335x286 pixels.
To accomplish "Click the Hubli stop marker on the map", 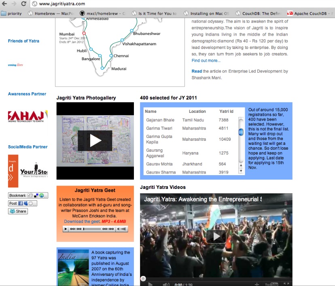I will click(91, 49).
